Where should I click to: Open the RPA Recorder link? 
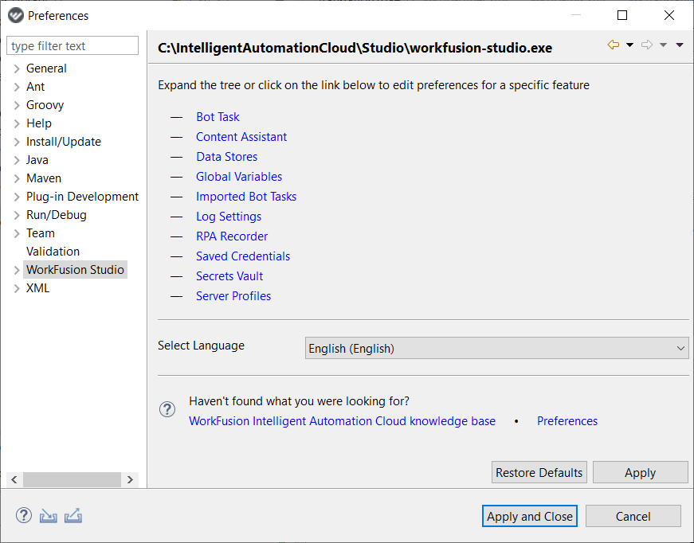(x=232, y=236)
